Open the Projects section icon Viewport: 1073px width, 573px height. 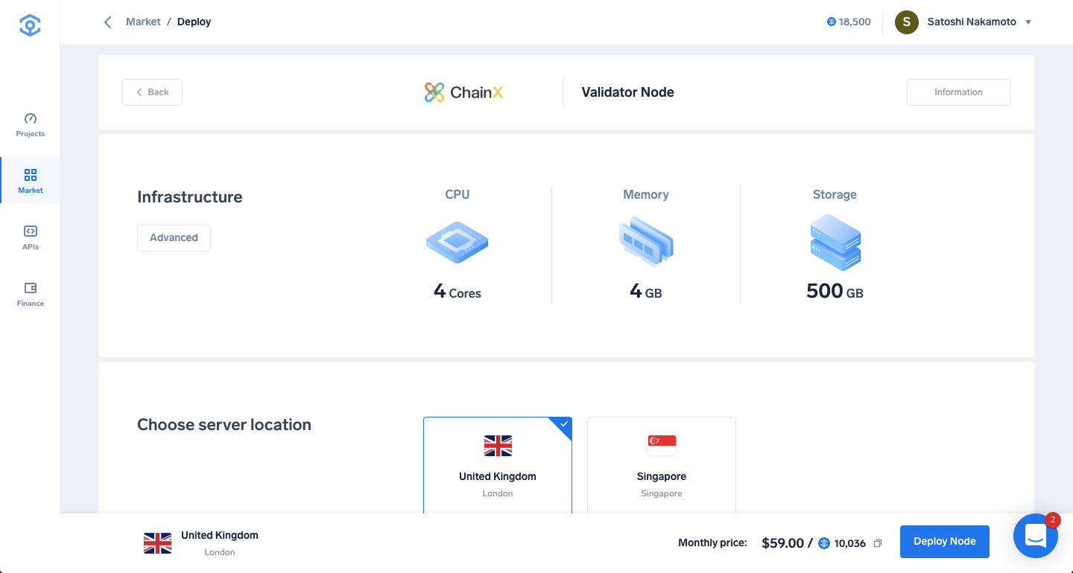[31, 118]
